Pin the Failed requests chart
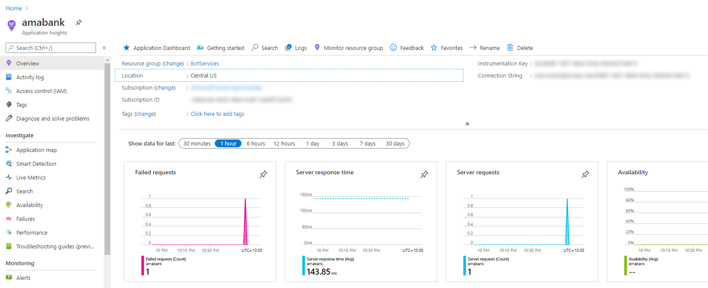 [x=263, y=174]
